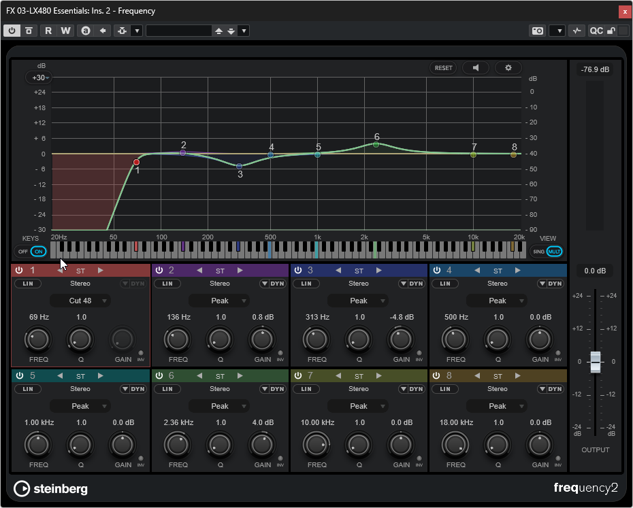Viewport: 633px width, 508px height.
Task: Open Quick Controls via the QC button
Action: point(596,31)
